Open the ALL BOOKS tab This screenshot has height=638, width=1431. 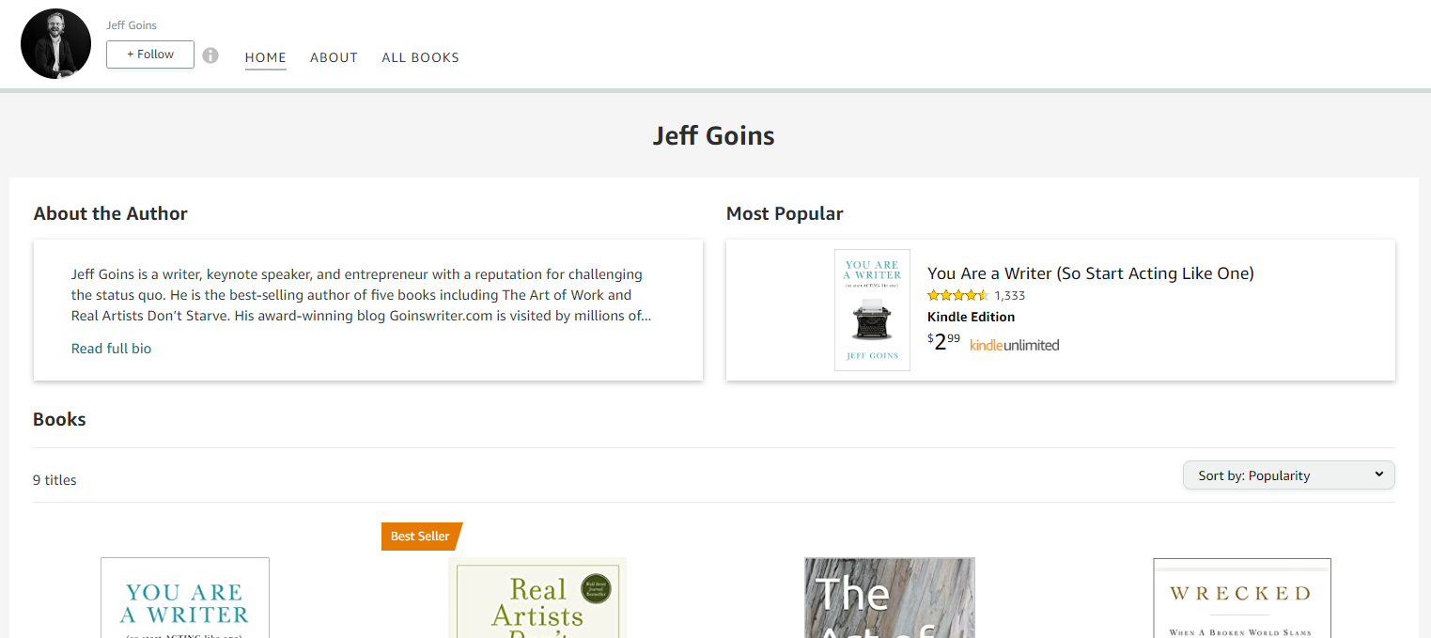pos(420,57)
